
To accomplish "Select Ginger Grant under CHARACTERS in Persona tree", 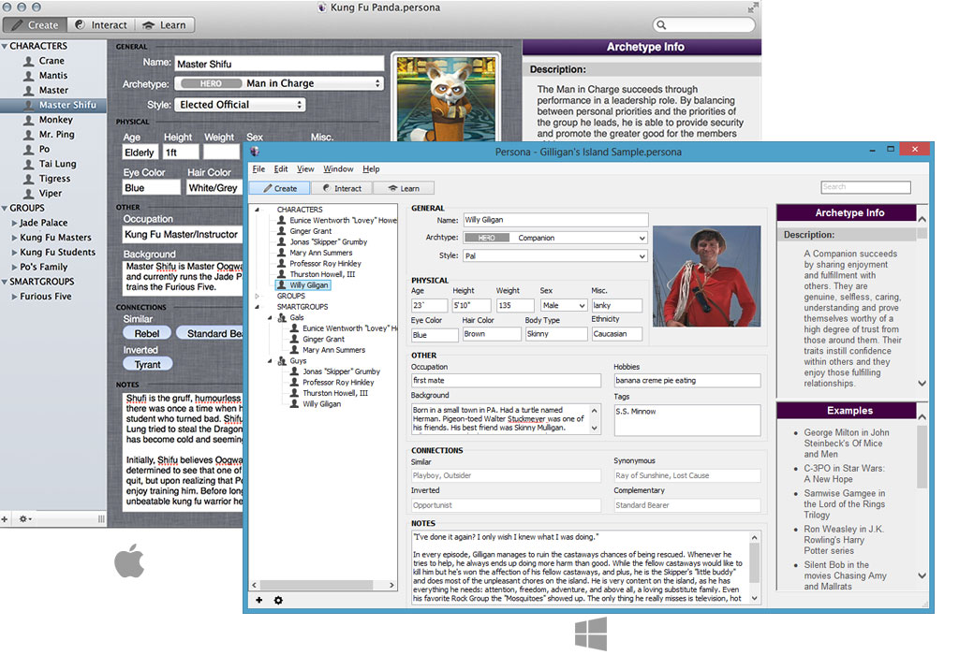I will coord(311,231).
